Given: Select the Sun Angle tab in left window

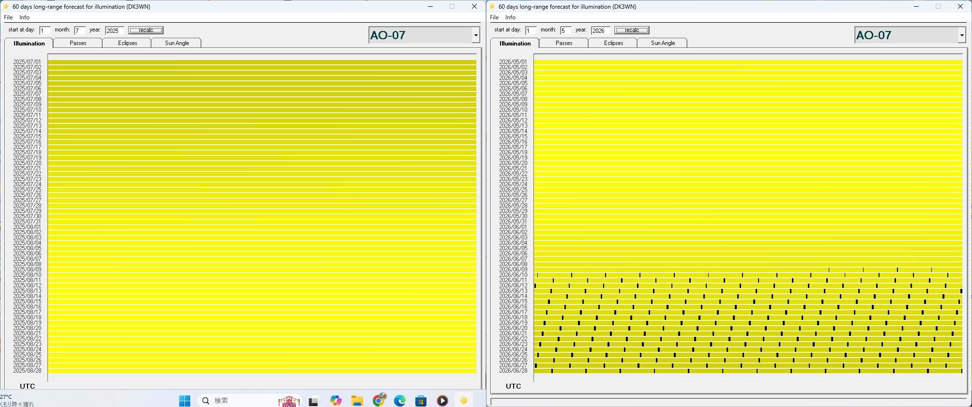Looking at the screenshot, I should click(x=177, y=43).
